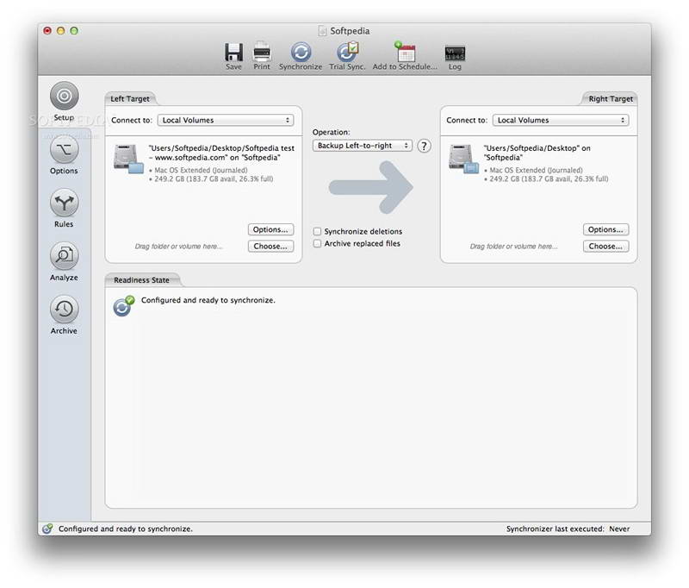Select the Setup sidebar icon
Viewport: 689px width, 588px height.
(x=64, y=96)
